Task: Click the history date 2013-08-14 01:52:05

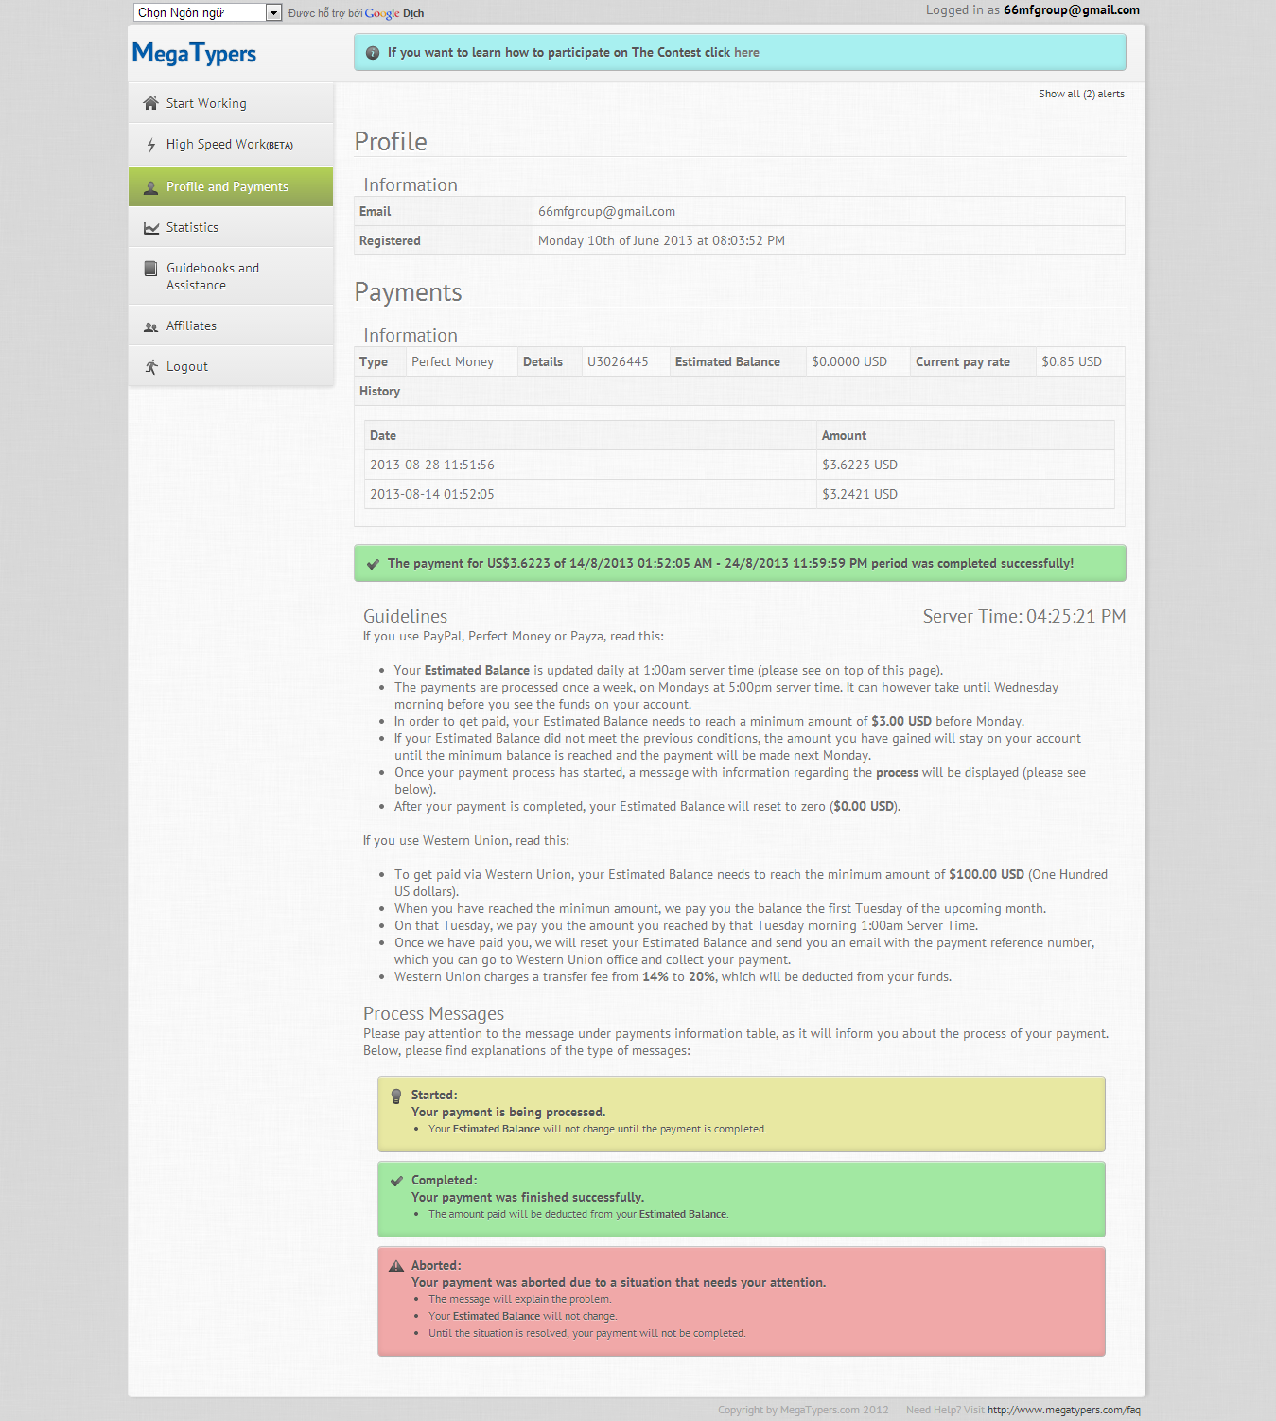Action: [432, 494]
